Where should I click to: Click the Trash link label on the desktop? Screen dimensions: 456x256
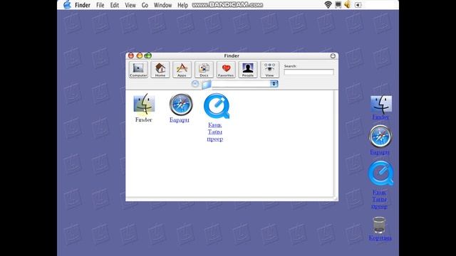click(x=380, y=238)
